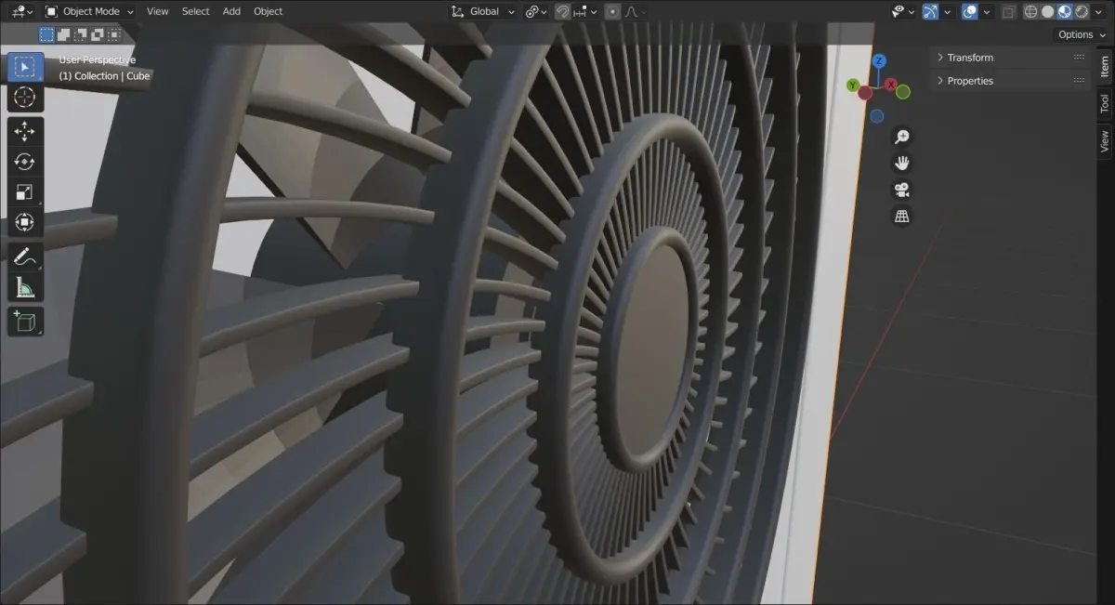This screenshot has width=1115, height=605.
Task: Open the Select menu
Action: pyautogui.click(x=196, y=11)
